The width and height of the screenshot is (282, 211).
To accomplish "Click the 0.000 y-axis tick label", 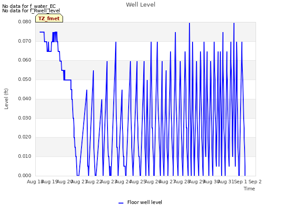I will click(x=25, y=175).
